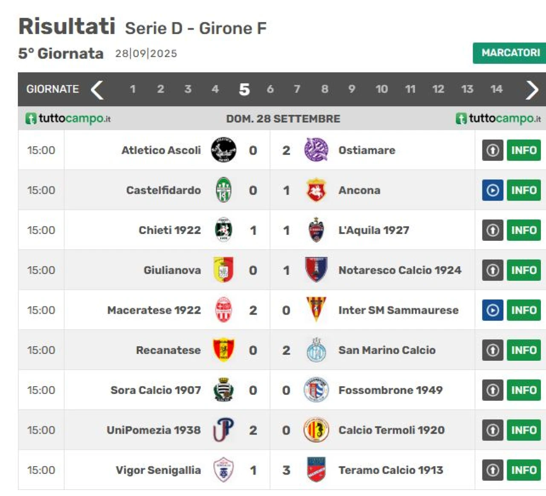The image size is (546, 496).
Task: Open the MARCATORI scorers page
Action: 510,53
